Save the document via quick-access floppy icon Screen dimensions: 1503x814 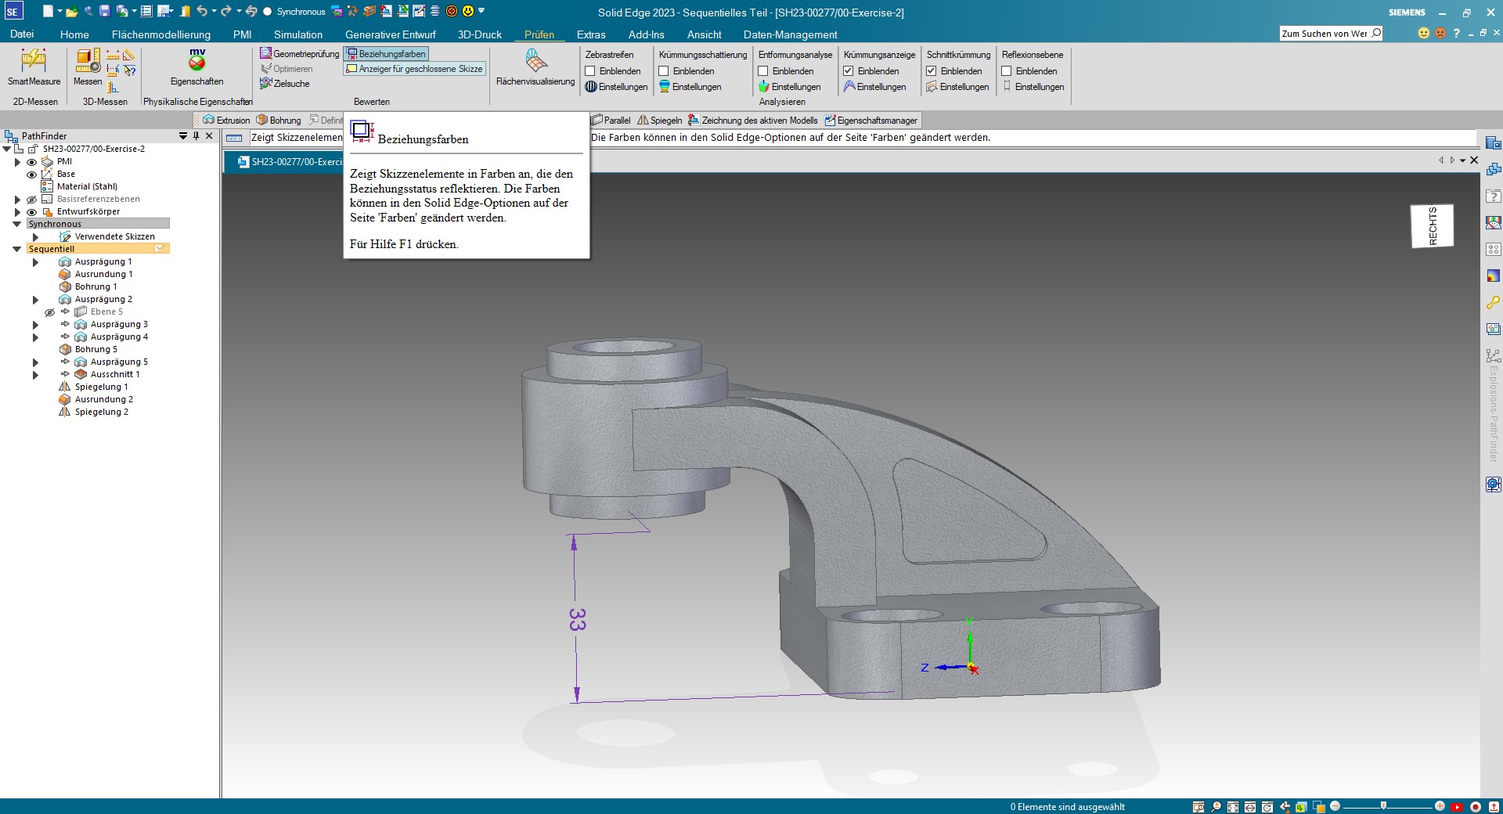(x=106, y=11)
